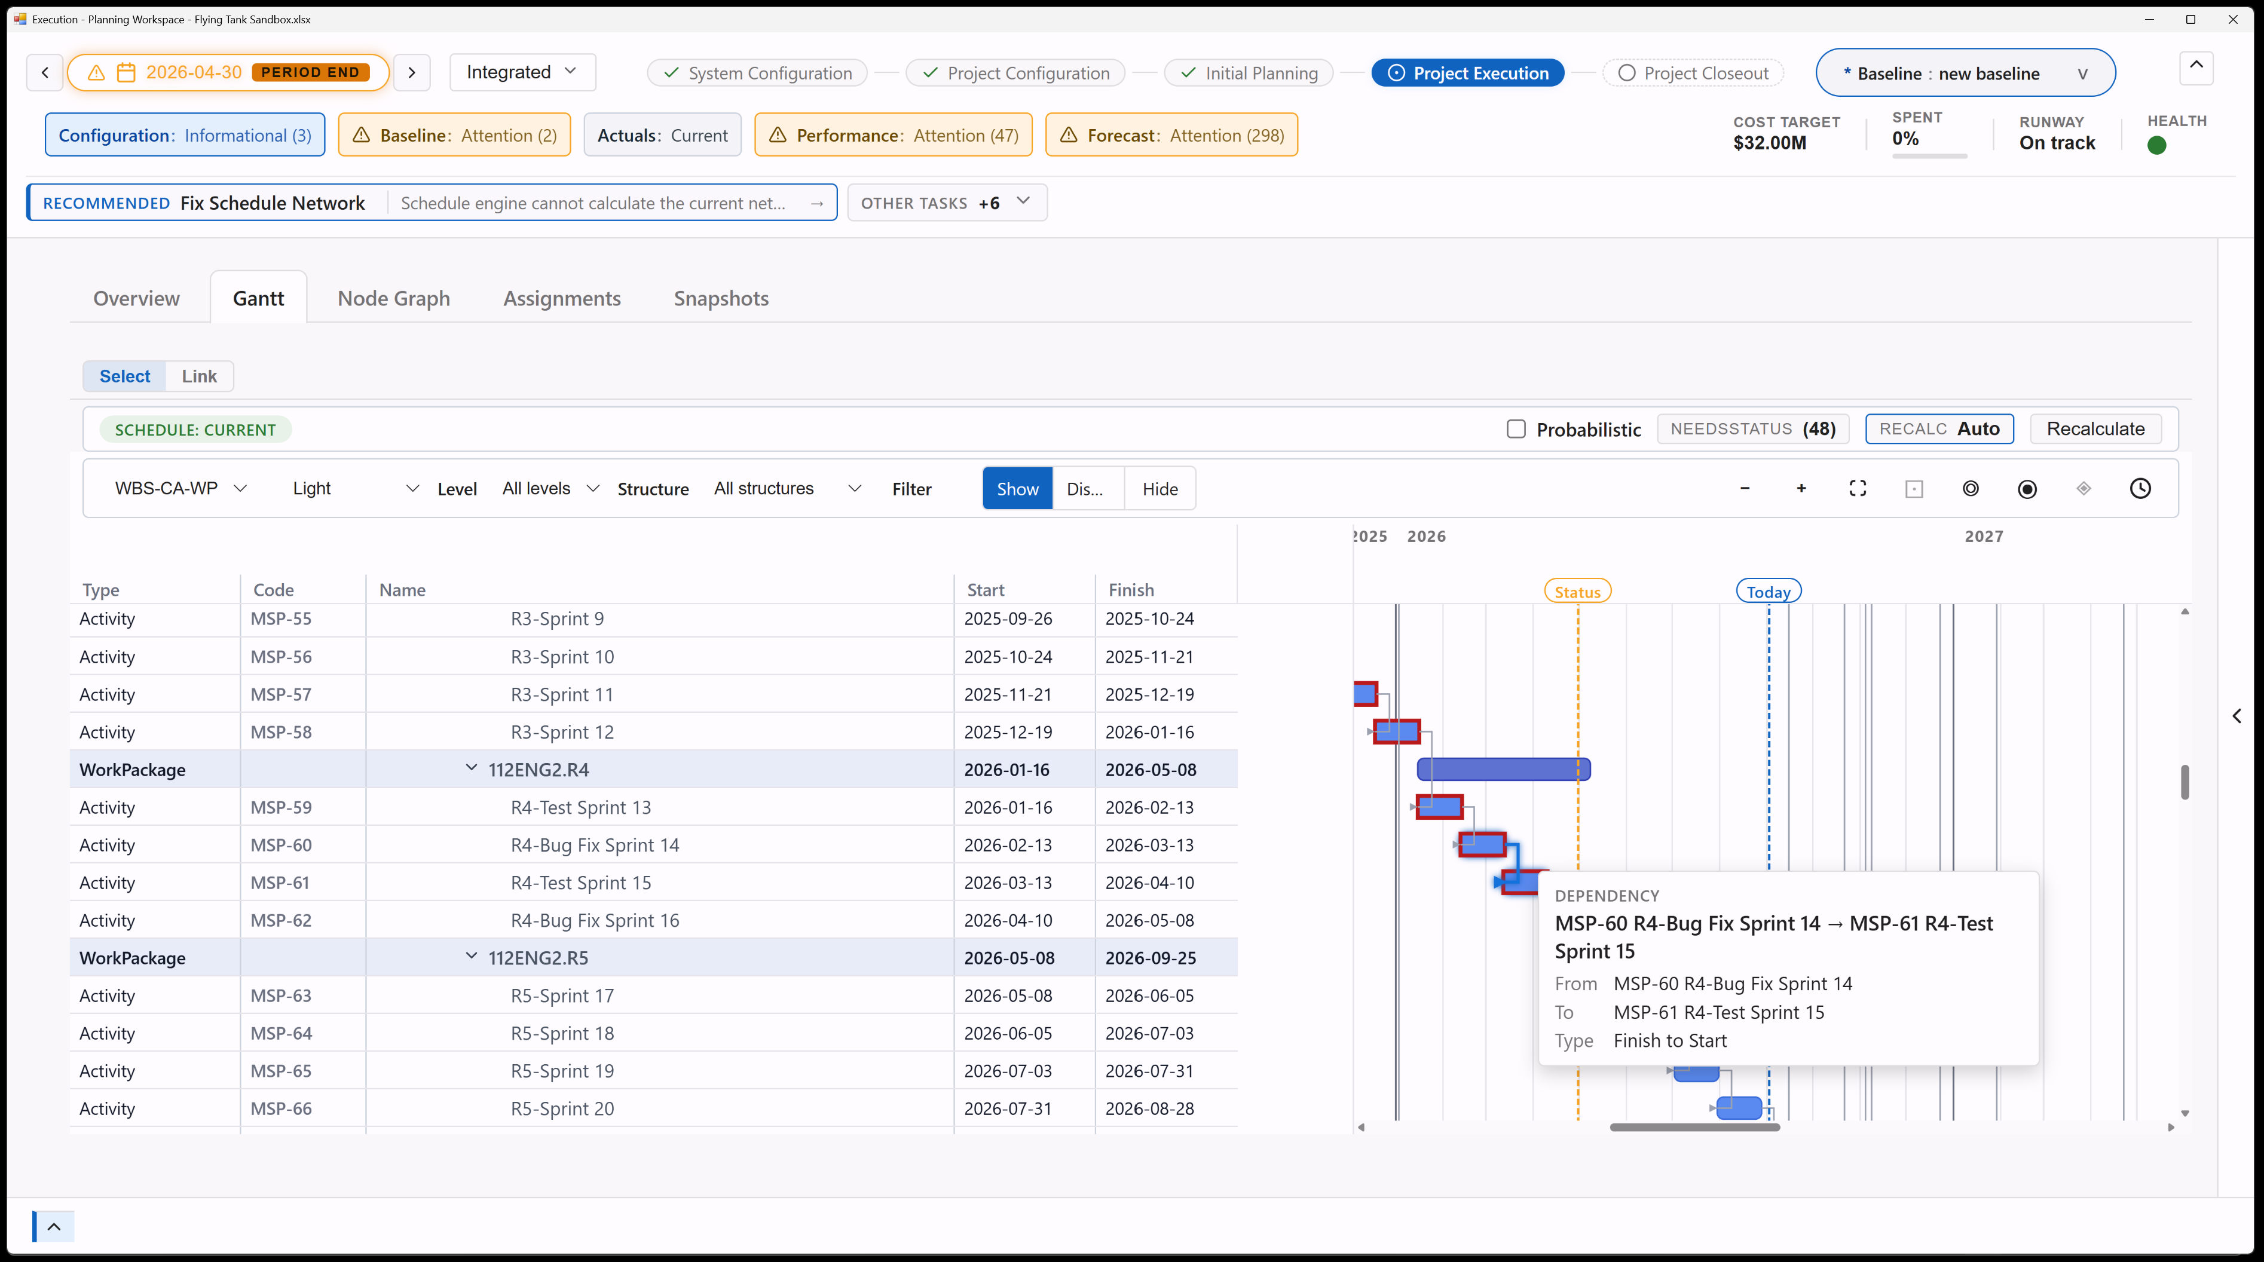Zoom out Gantt with minus icon
The image size is (2264, 1262).
pos(1745,489)
